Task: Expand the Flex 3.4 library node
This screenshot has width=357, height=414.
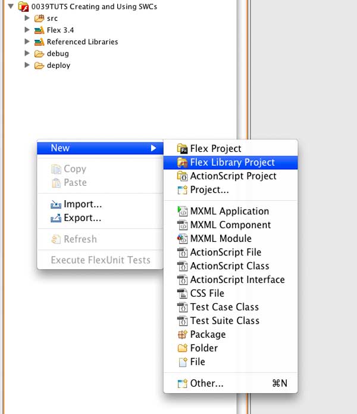Action: 27,30
